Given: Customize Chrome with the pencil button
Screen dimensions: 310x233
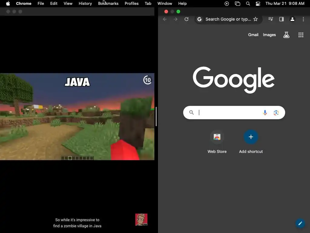Looking at the screenshot, I should [300, 223].
